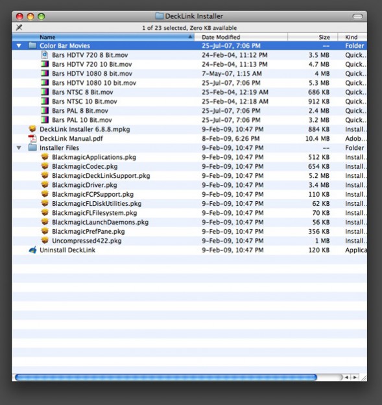The width and height of the screenshot is (382, 405).
Task: Select the Bars HDTV 720 8 Bit.mov icon
Action: click(45, 55)
